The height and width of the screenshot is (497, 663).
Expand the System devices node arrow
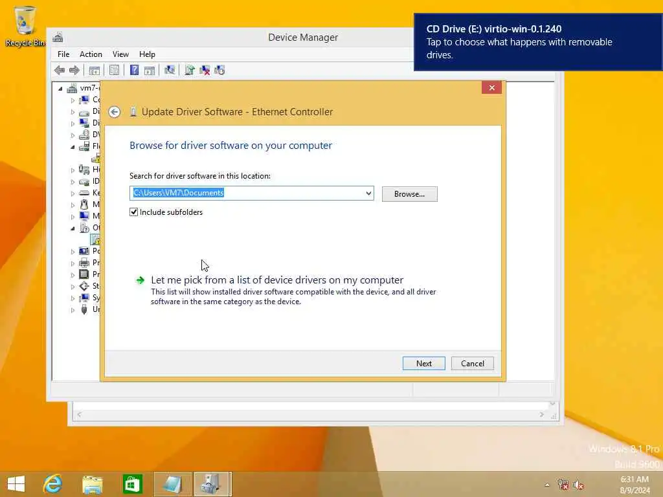tap(73, 298)
